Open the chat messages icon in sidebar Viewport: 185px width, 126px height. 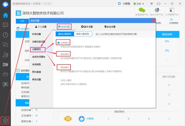point(5,25)
